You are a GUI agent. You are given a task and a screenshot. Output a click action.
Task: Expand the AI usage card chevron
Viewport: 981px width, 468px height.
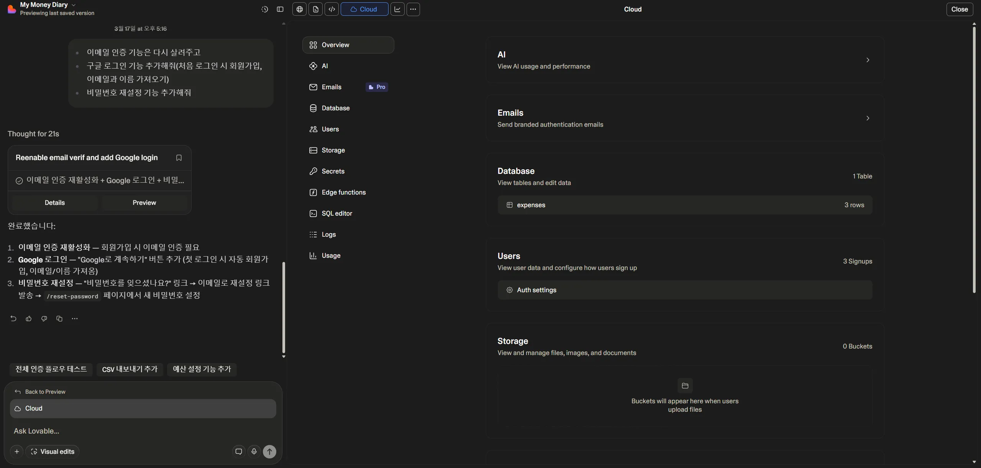point(868,60)
